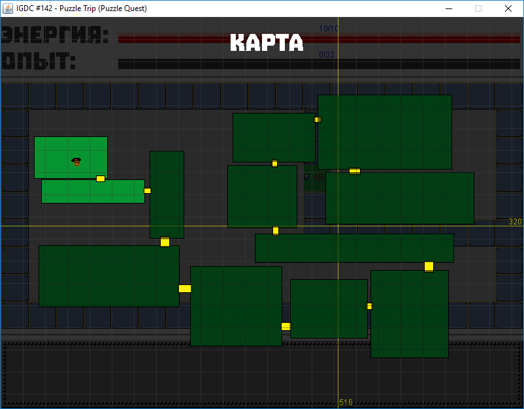Minimize the Puzzle Trip window
The width and height of the screenshot is (524, 409).
point(449,8)
